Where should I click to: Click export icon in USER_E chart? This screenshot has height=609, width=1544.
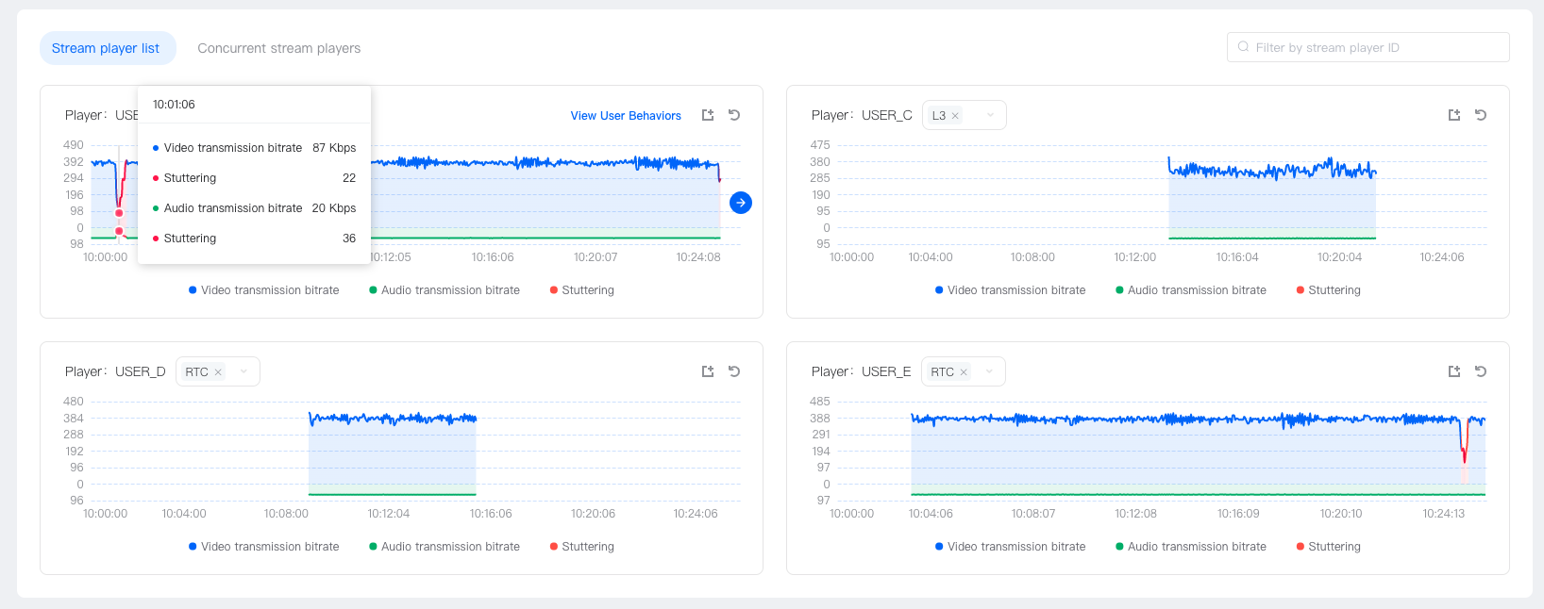coord(1453,371)
